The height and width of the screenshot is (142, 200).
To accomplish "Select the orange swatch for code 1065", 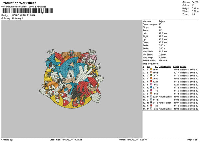I will click(x=151, y=79).
